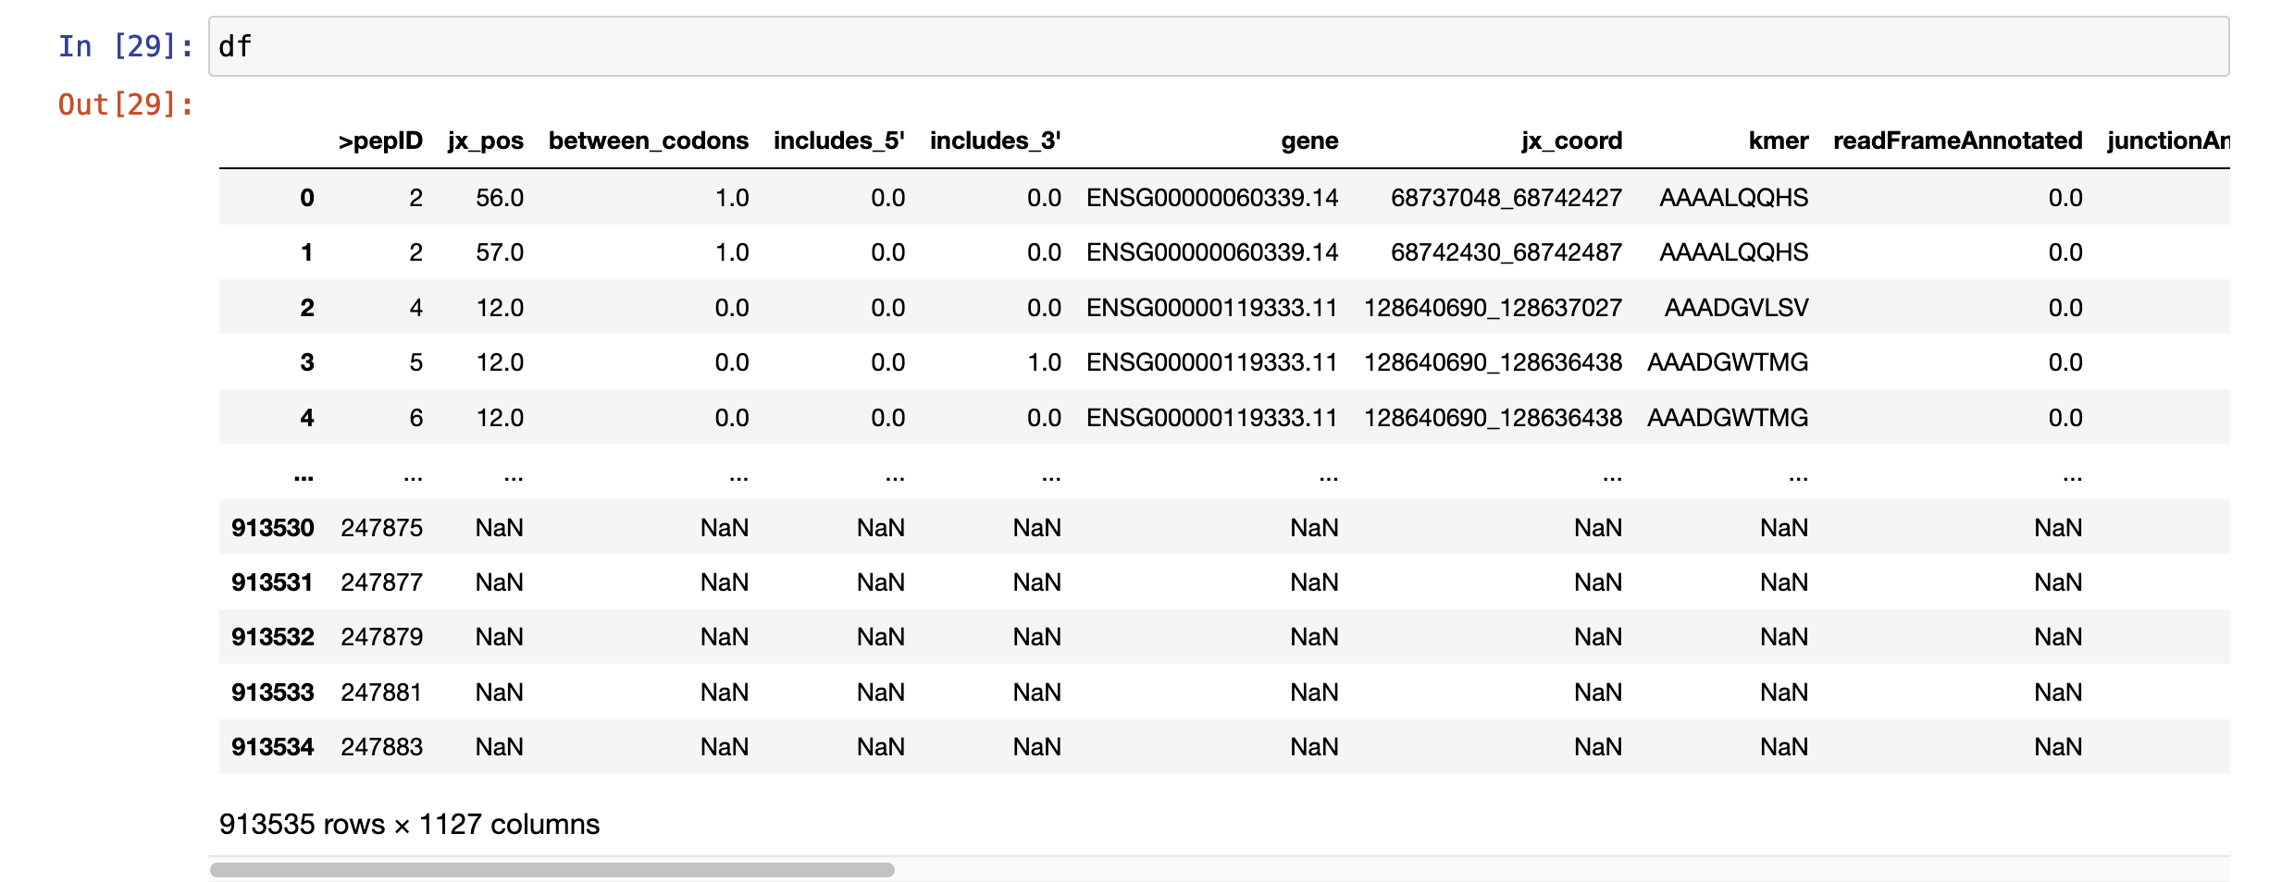Click the 913535 rows × 1127 columns text
Viewport: 2269px width, 882px height.
409,824
